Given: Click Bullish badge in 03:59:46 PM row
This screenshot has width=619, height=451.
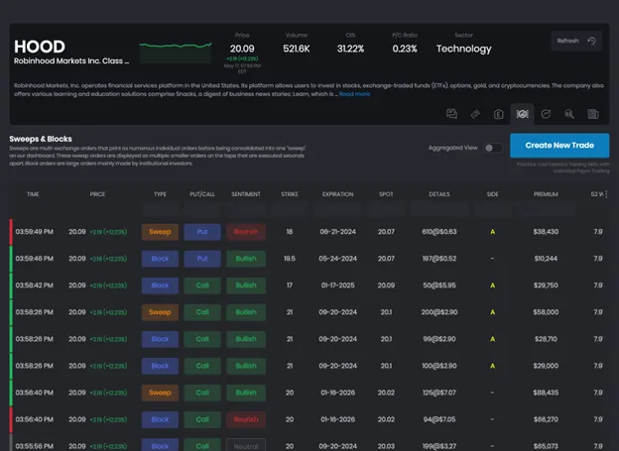Looking at the screenshot, I should pyautogui.click(x=246, y=259).
